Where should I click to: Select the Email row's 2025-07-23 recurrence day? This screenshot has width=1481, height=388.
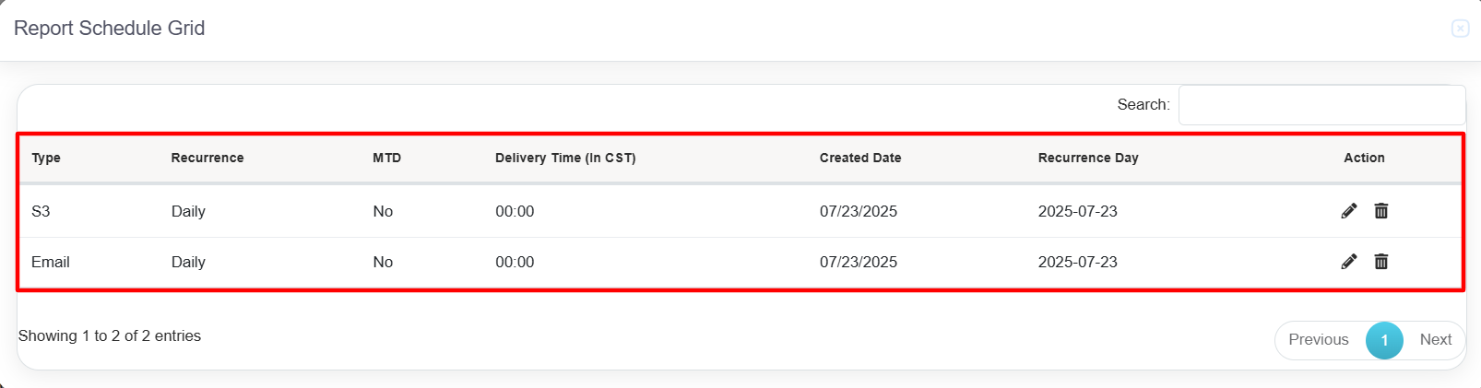click(x=1078, y=262)
